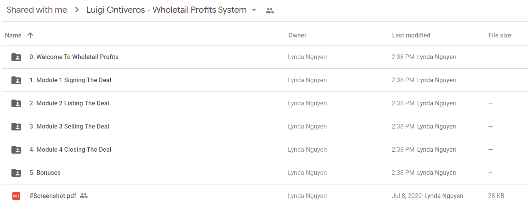Click the shared folder icon for 2. Module 2 Listing The Deal
The width and height of the screenshot is (528, 203).
(x=16, y=103)
